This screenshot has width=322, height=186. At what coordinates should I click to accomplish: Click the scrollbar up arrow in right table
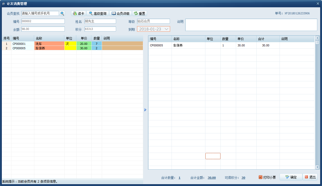click(x=317, y=38)
